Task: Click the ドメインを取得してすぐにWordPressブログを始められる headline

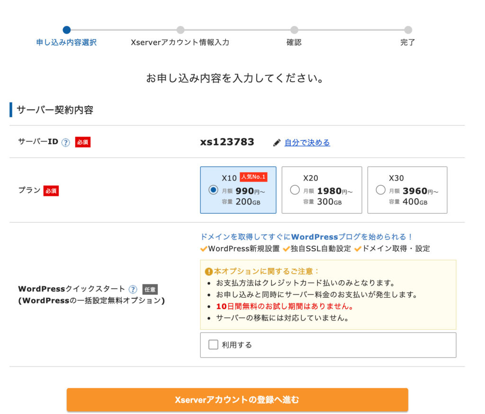Action: (306, 237)
